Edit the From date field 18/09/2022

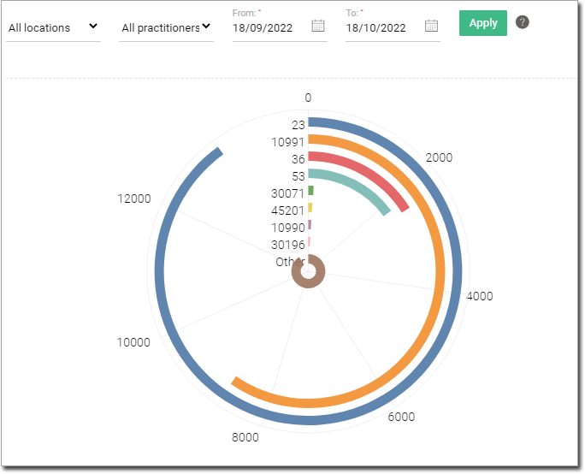click(267, 27)
